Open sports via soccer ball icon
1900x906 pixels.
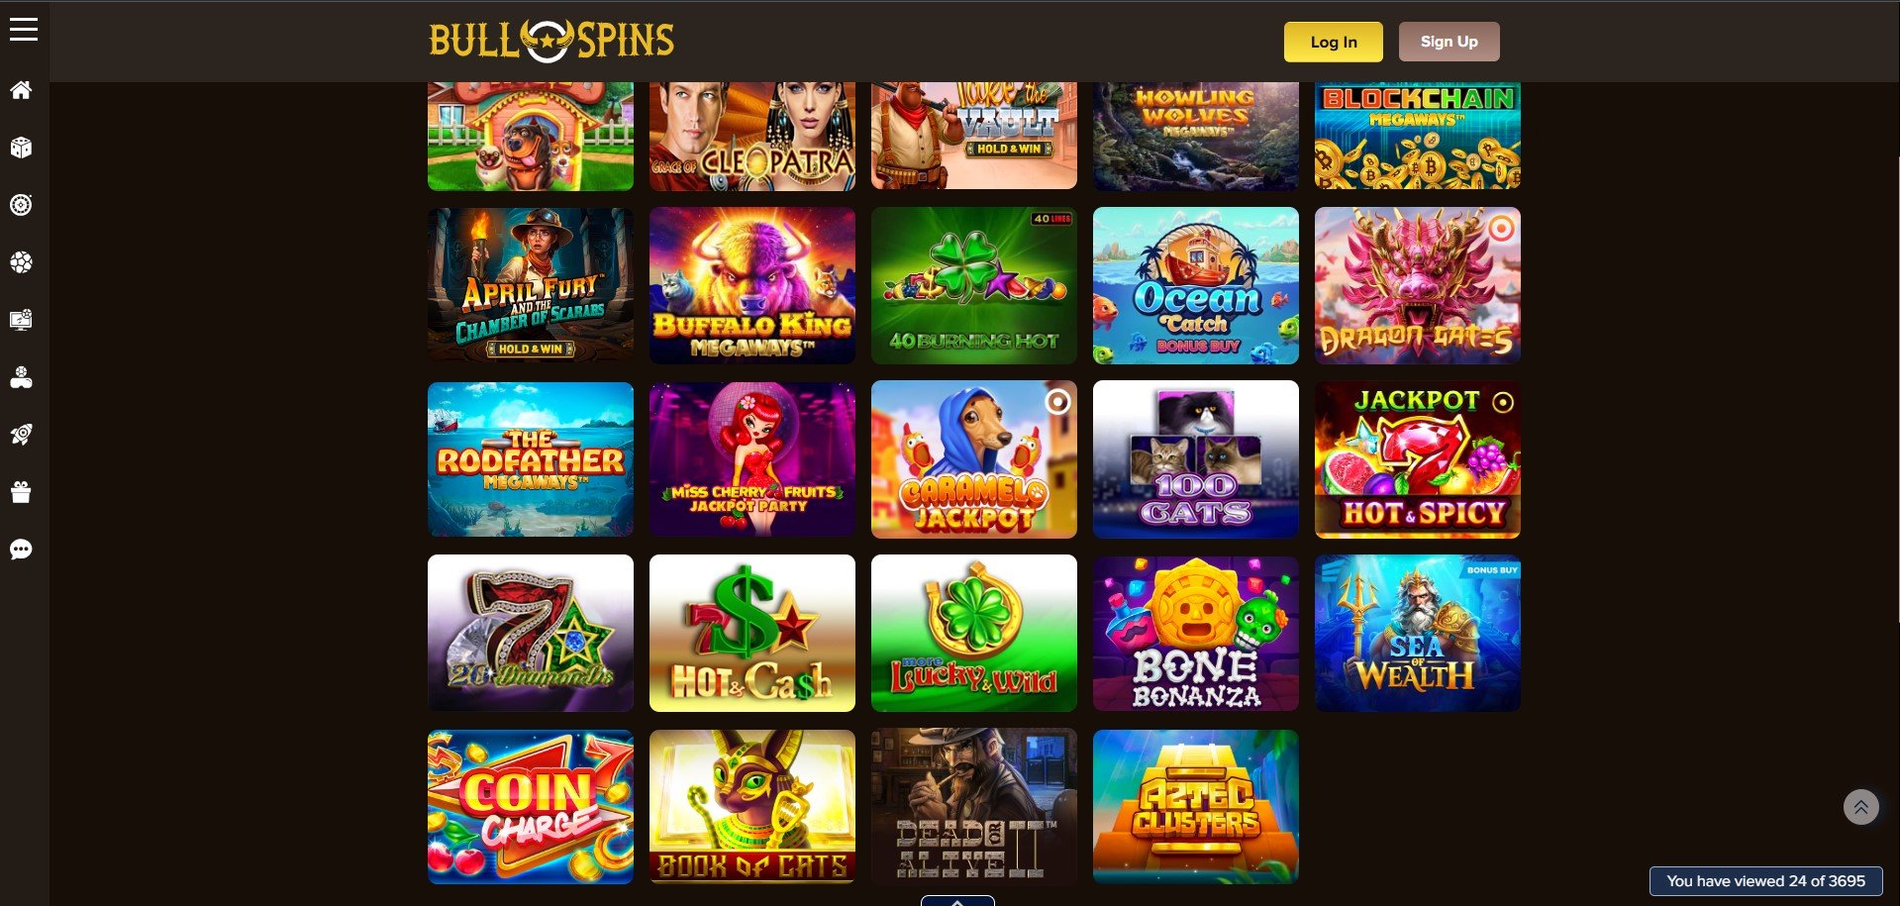point(21,262)
